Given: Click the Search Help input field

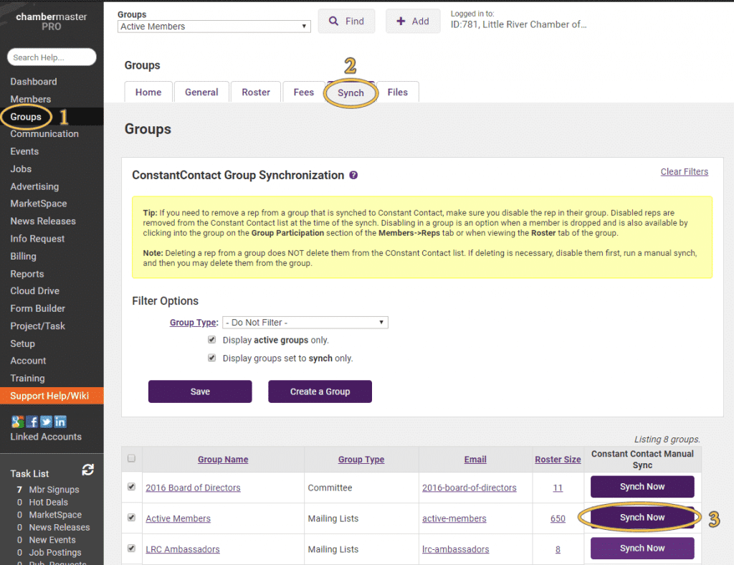Looking at the screenshot, I should click(x=52, y=57).
